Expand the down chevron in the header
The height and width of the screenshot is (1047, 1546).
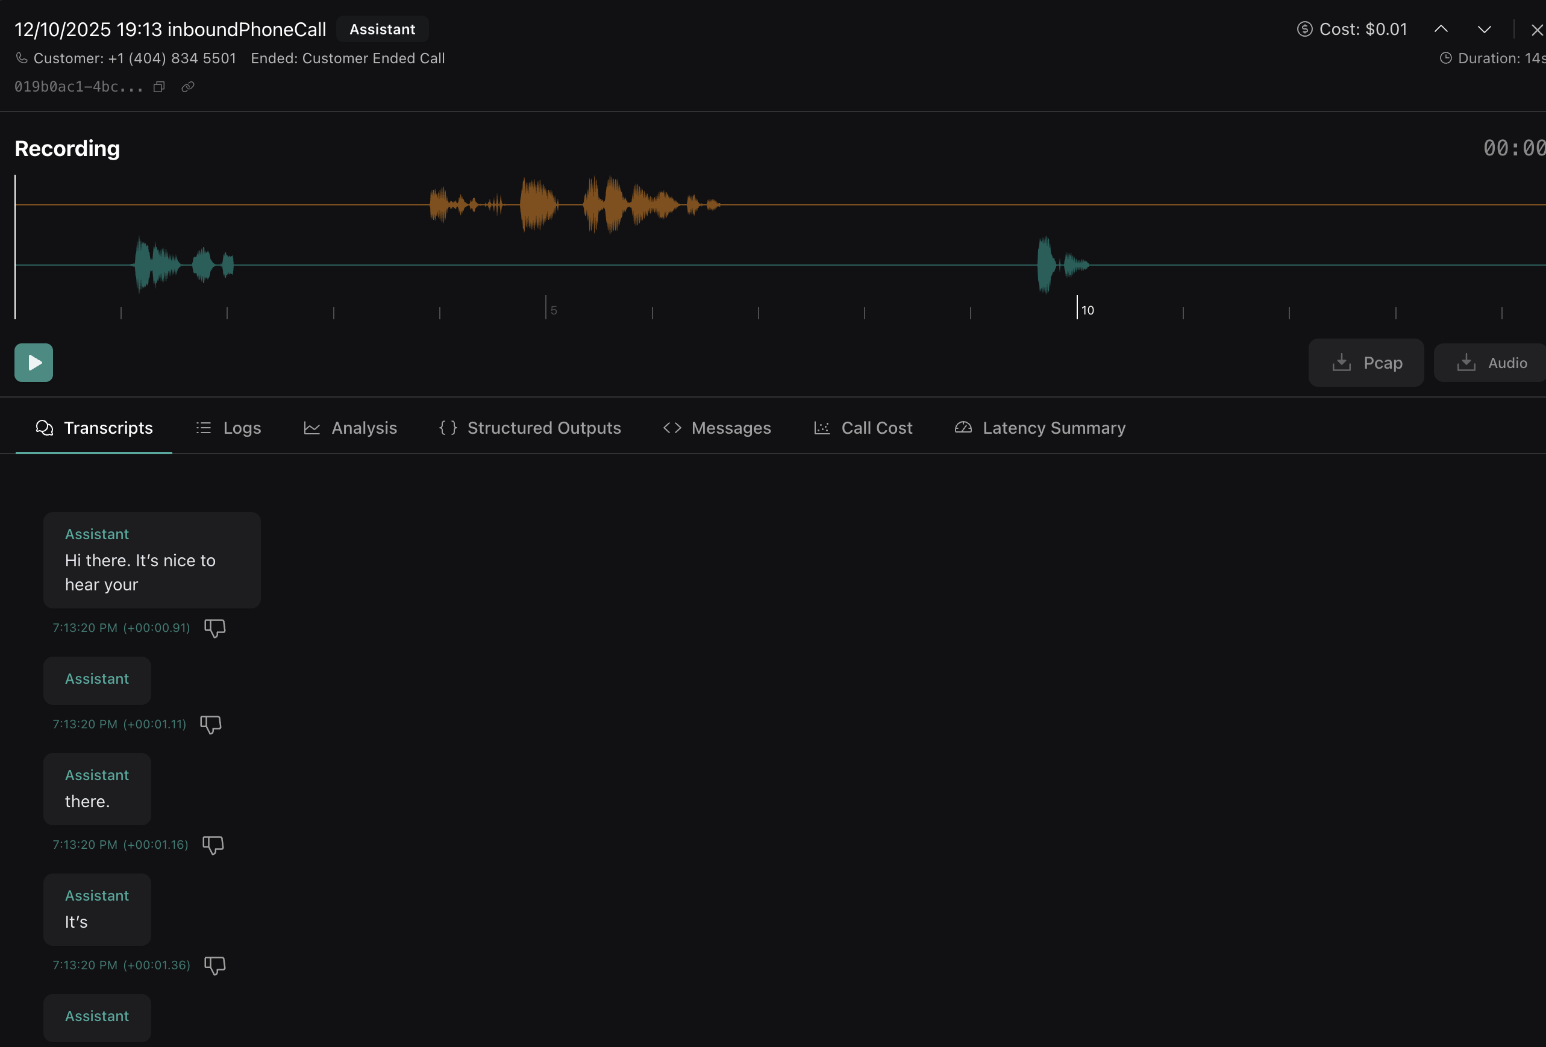tap(1485, 28)
